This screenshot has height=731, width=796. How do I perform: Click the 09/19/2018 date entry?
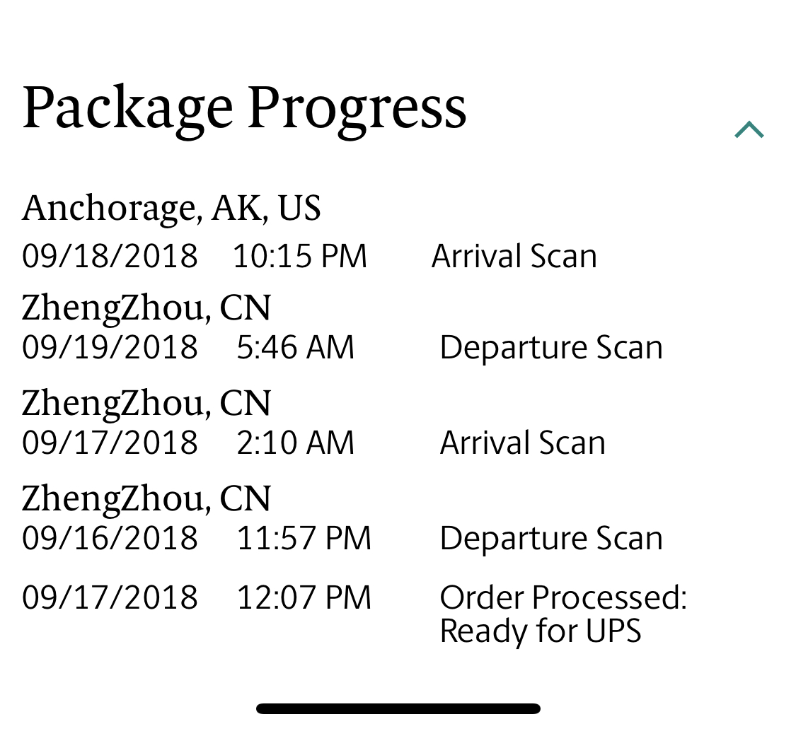(x=110, y=348)
